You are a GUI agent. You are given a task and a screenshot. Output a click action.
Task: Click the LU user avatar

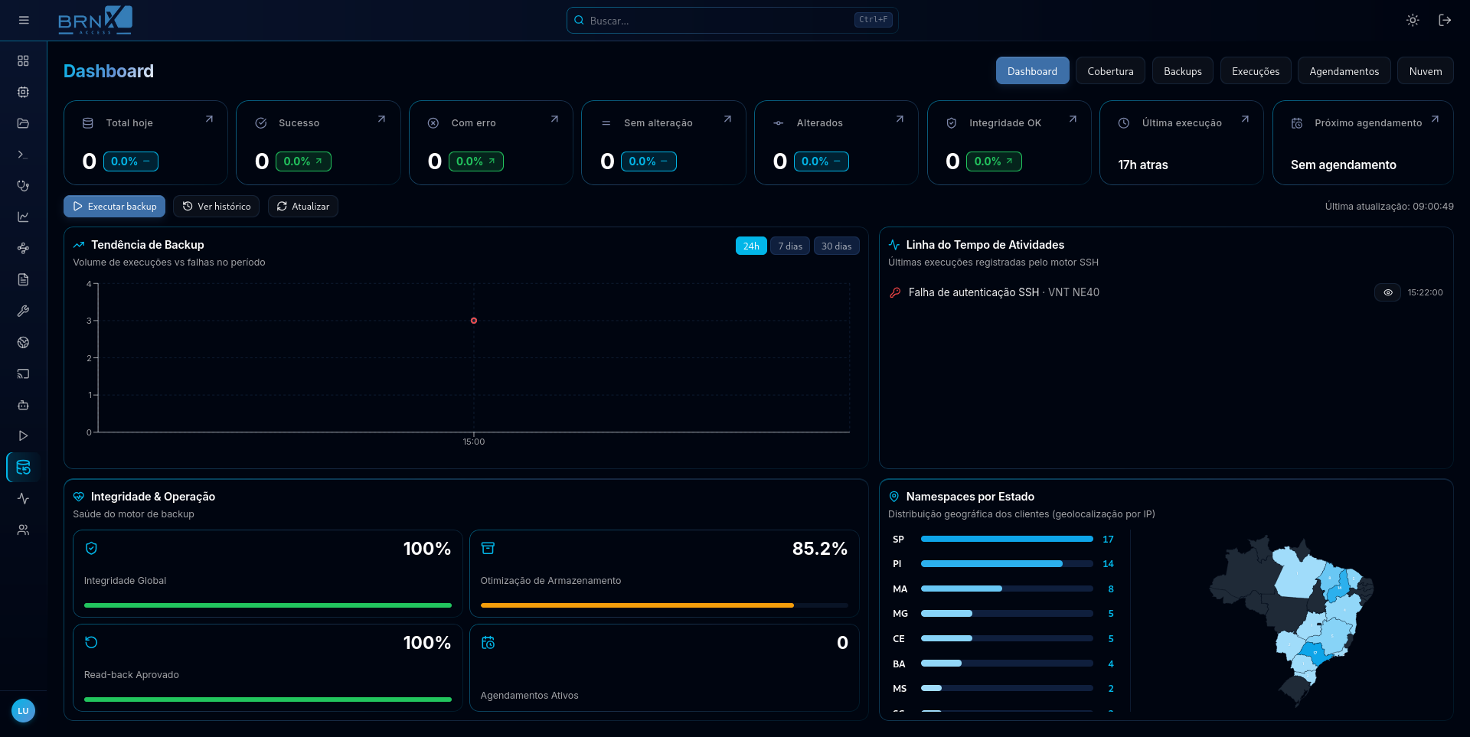(x=23, y=711)
